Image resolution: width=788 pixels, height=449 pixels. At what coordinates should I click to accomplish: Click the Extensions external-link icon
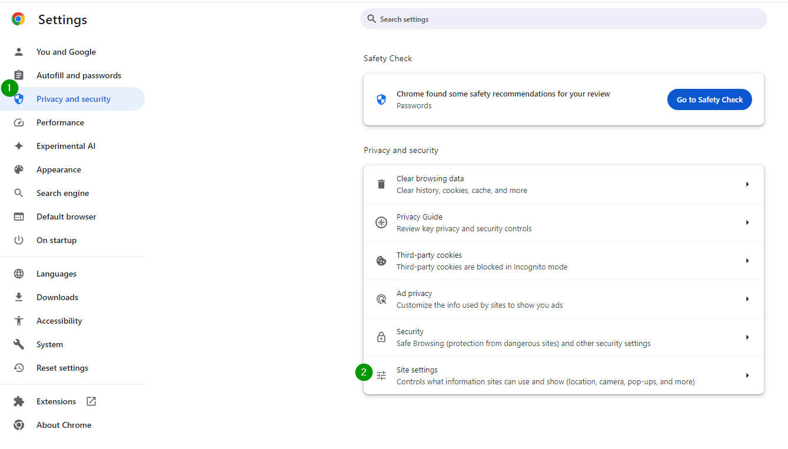(x=91, y=401)
